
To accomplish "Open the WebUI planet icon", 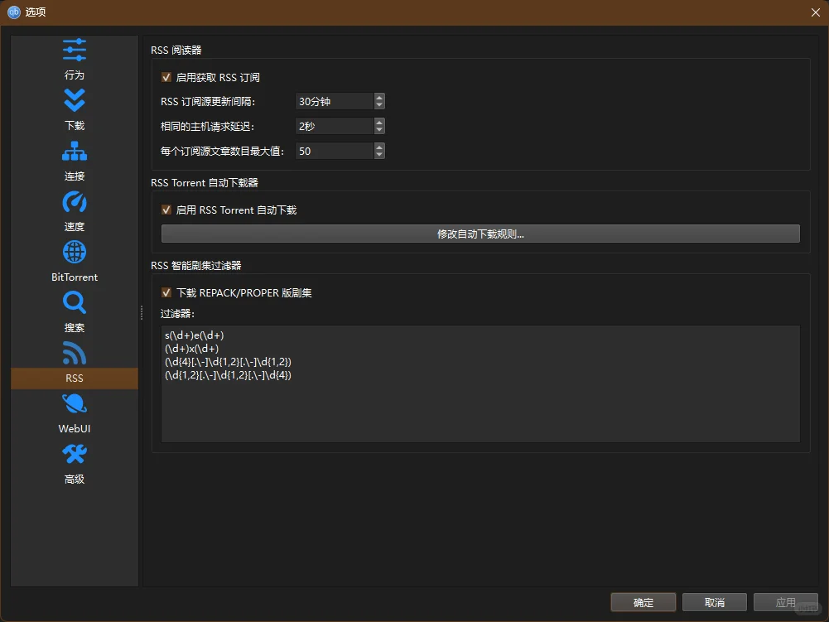I will [x=74, y=403].
